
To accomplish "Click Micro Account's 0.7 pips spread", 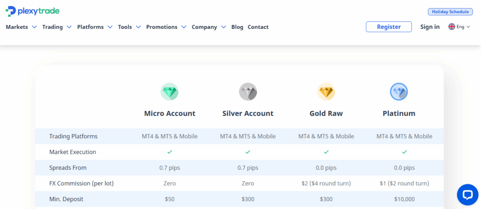I will point(170,168).
